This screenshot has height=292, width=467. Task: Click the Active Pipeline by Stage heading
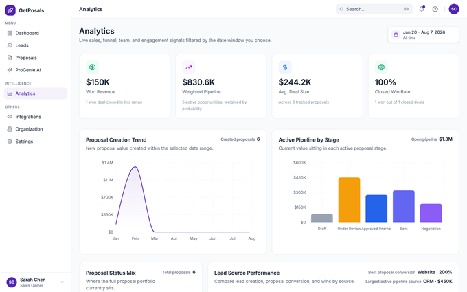[x=308, y=140]
